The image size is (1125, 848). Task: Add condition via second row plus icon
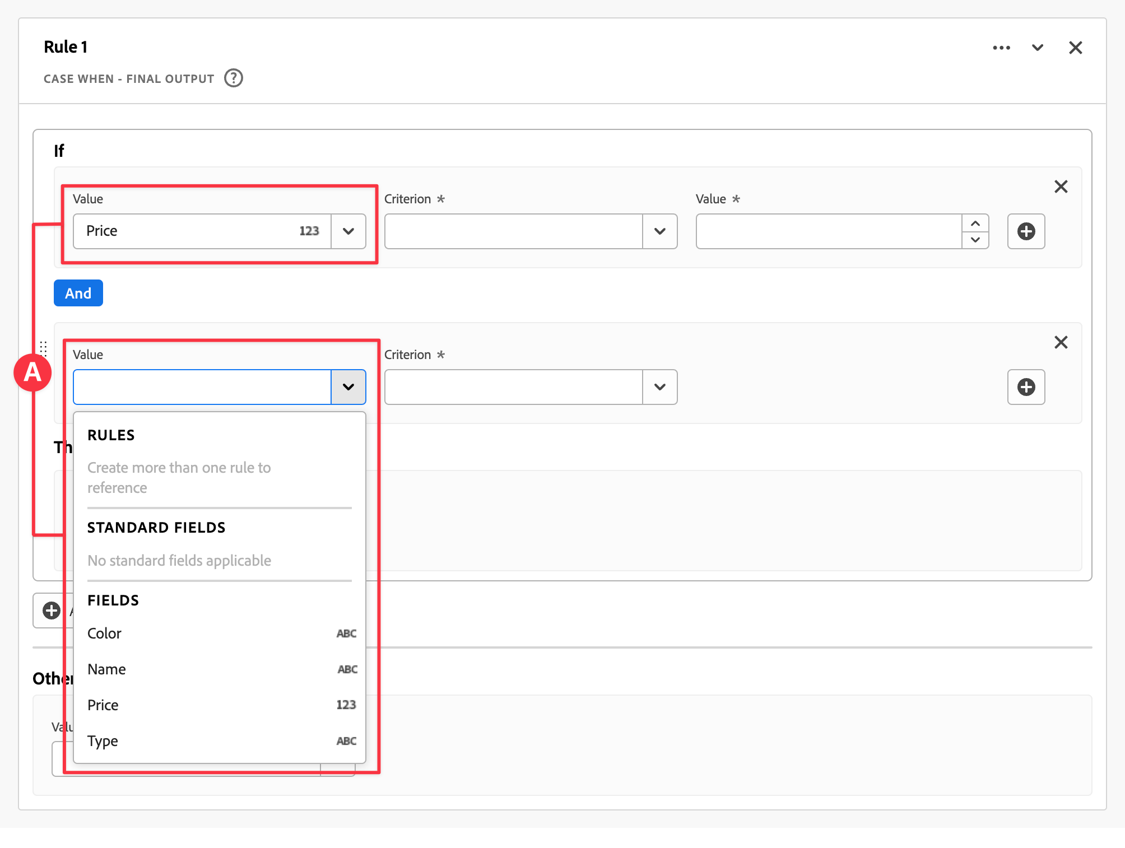(1025, 387)
